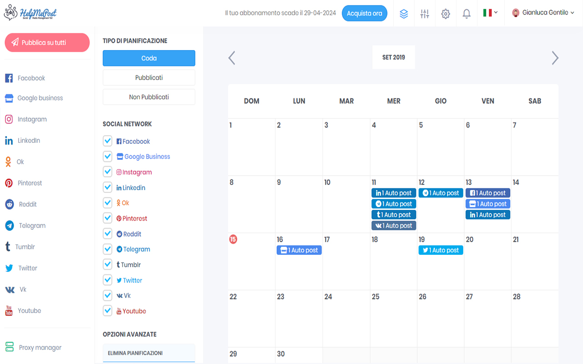Click the SET 2019 month label
The image size is (583, 364).
(394, 57)
